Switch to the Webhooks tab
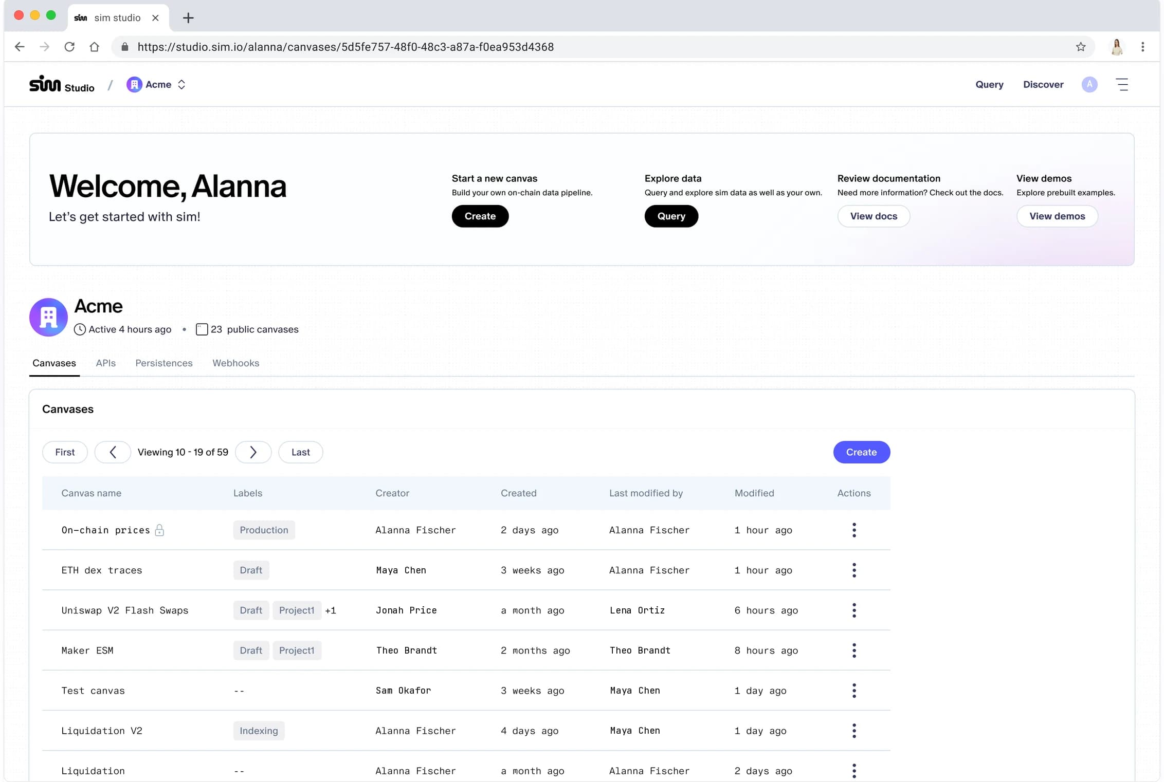This screenshot has width=1164, height=782. tap(235, 363)
